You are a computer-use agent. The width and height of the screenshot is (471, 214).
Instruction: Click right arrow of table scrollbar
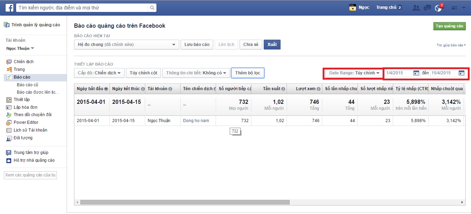(462, 202)
